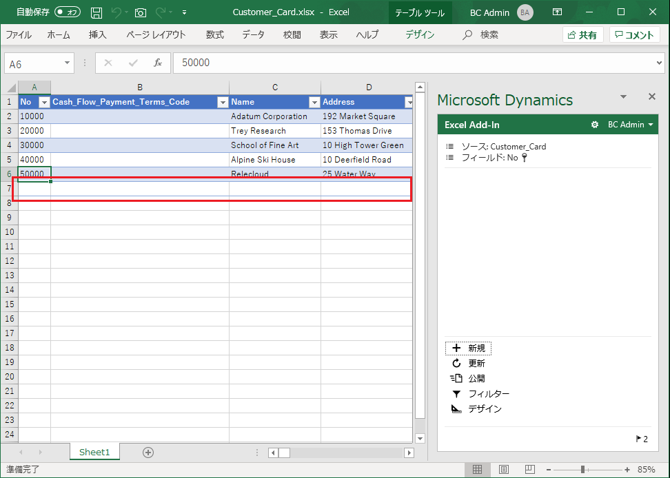The image size is (670, 478).
Task: Select cell with No value 40000
Action: pos(34,160)
